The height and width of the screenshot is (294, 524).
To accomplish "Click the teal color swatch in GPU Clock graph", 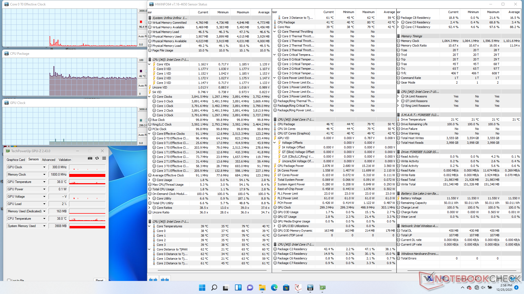I will pyautogui.click(x=141, y=120).
